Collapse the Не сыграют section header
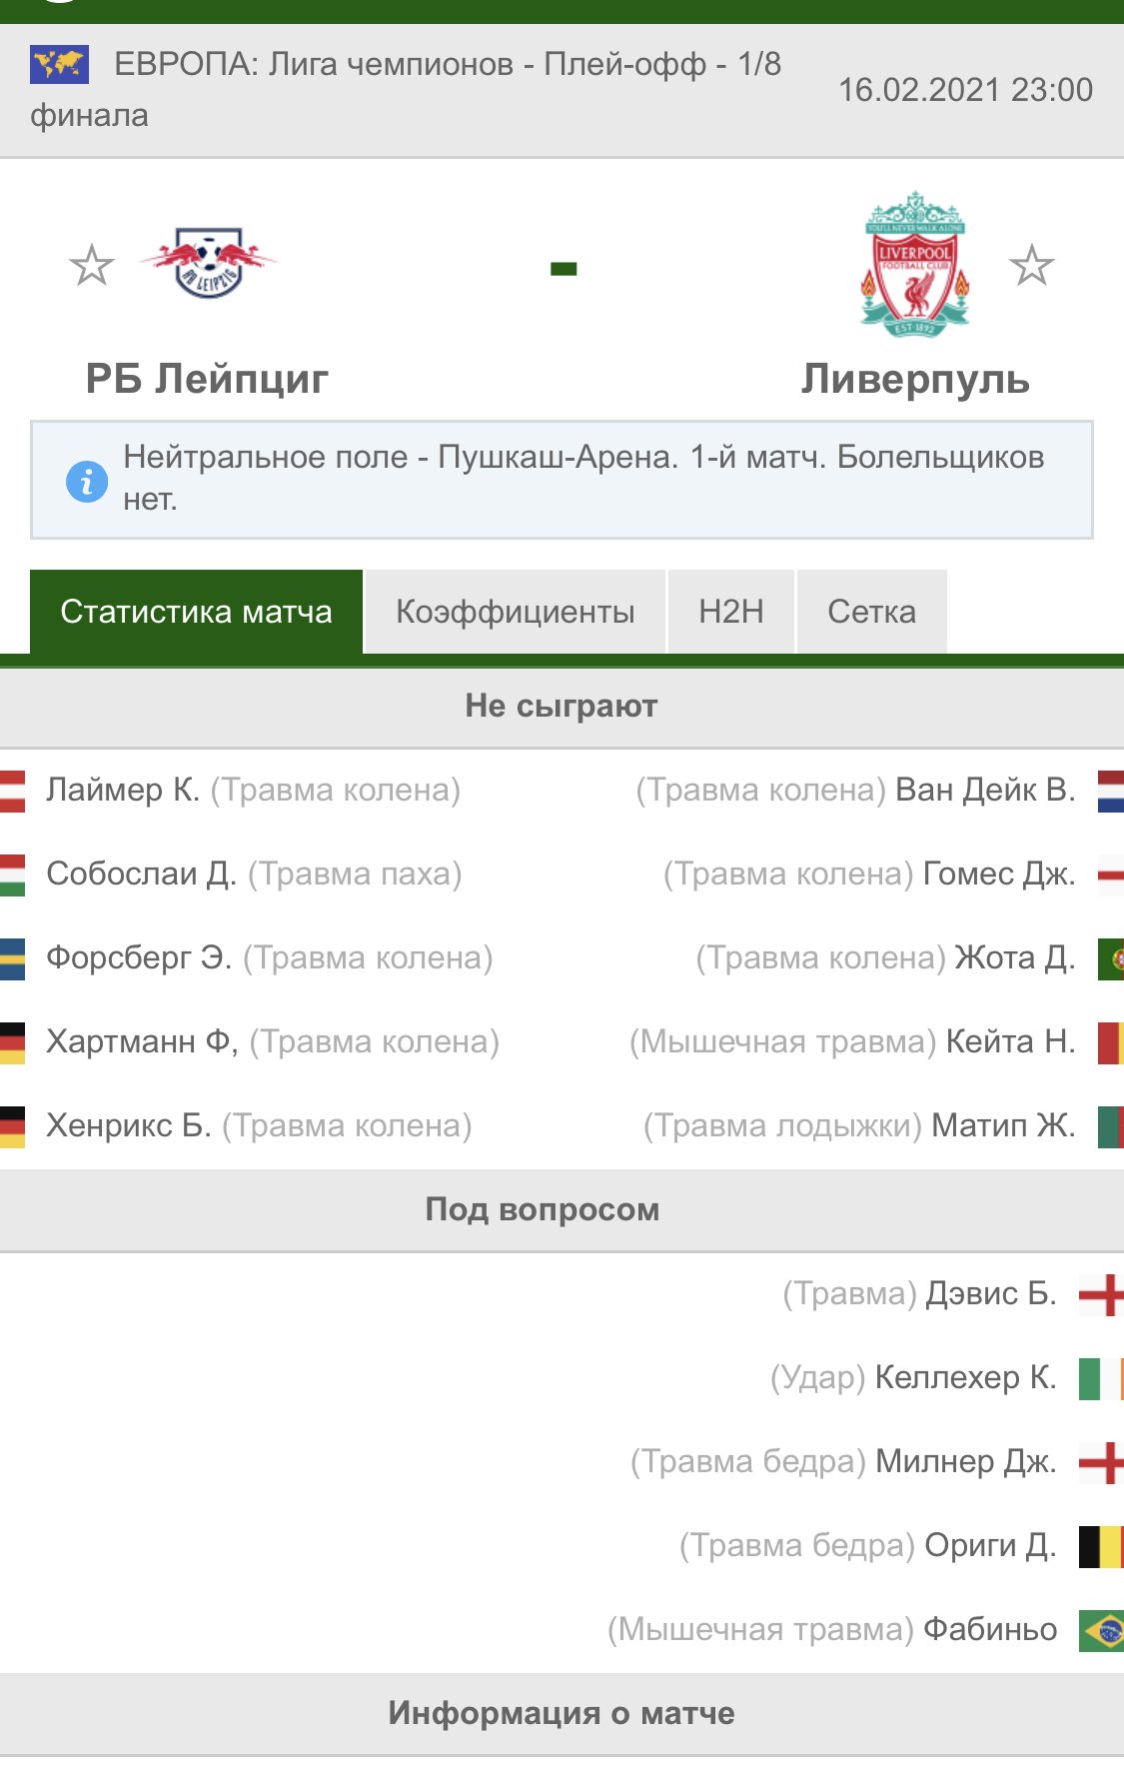 coord(562,707)
